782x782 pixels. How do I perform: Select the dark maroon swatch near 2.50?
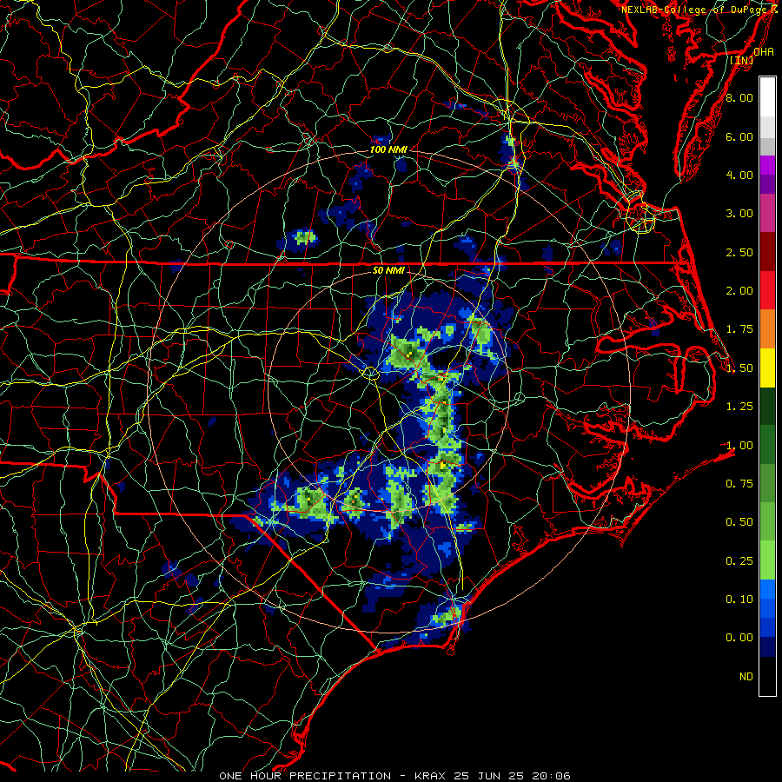tap(767, 252)
